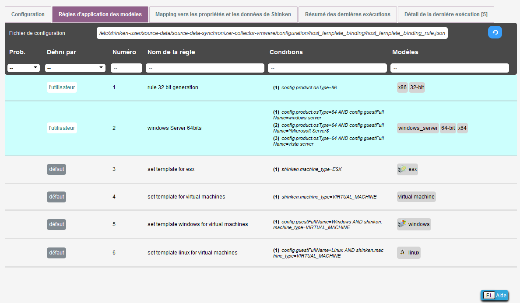
Task: Click the blue reload configuration icon
Action: coord(495,32)
